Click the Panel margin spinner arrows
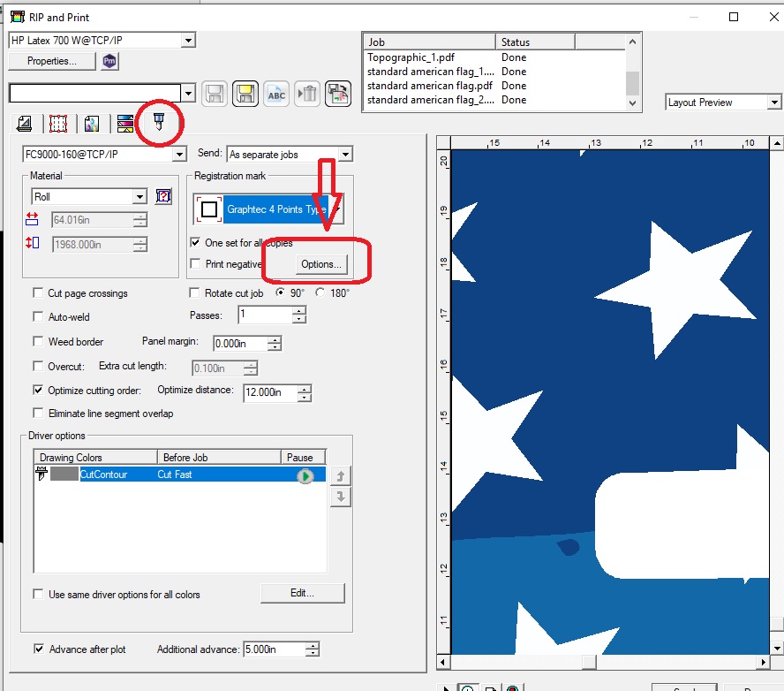This screenshot has width=784, height=691. point(275,343)
